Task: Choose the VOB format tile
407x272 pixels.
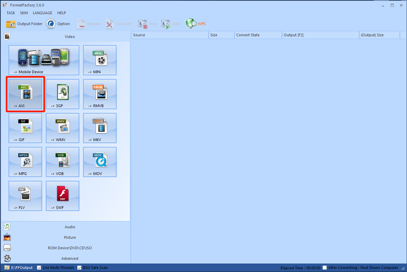Action: (x=62, y=162)
